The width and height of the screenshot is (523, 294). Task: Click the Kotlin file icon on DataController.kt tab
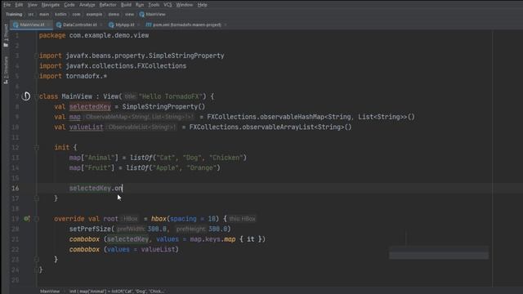pos(59,24)
